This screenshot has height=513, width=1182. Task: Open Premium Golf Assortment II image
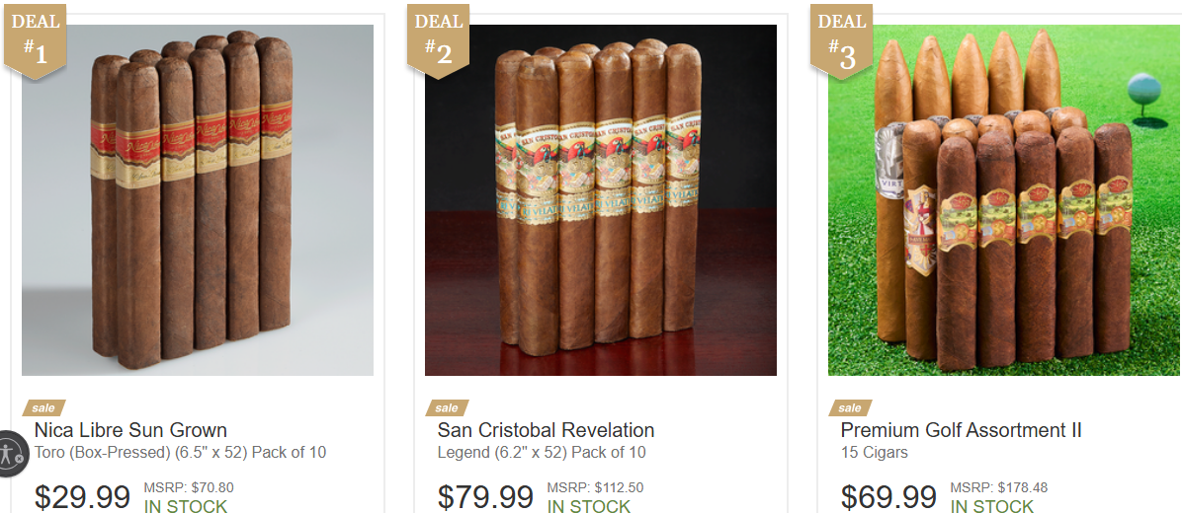click(x=1004, y=200)
